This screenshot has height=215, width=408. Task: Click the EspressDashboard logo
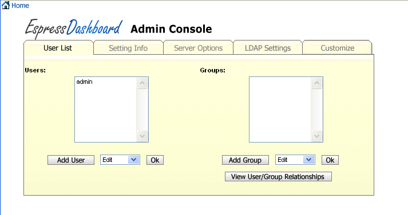click(x=74, y=29)
